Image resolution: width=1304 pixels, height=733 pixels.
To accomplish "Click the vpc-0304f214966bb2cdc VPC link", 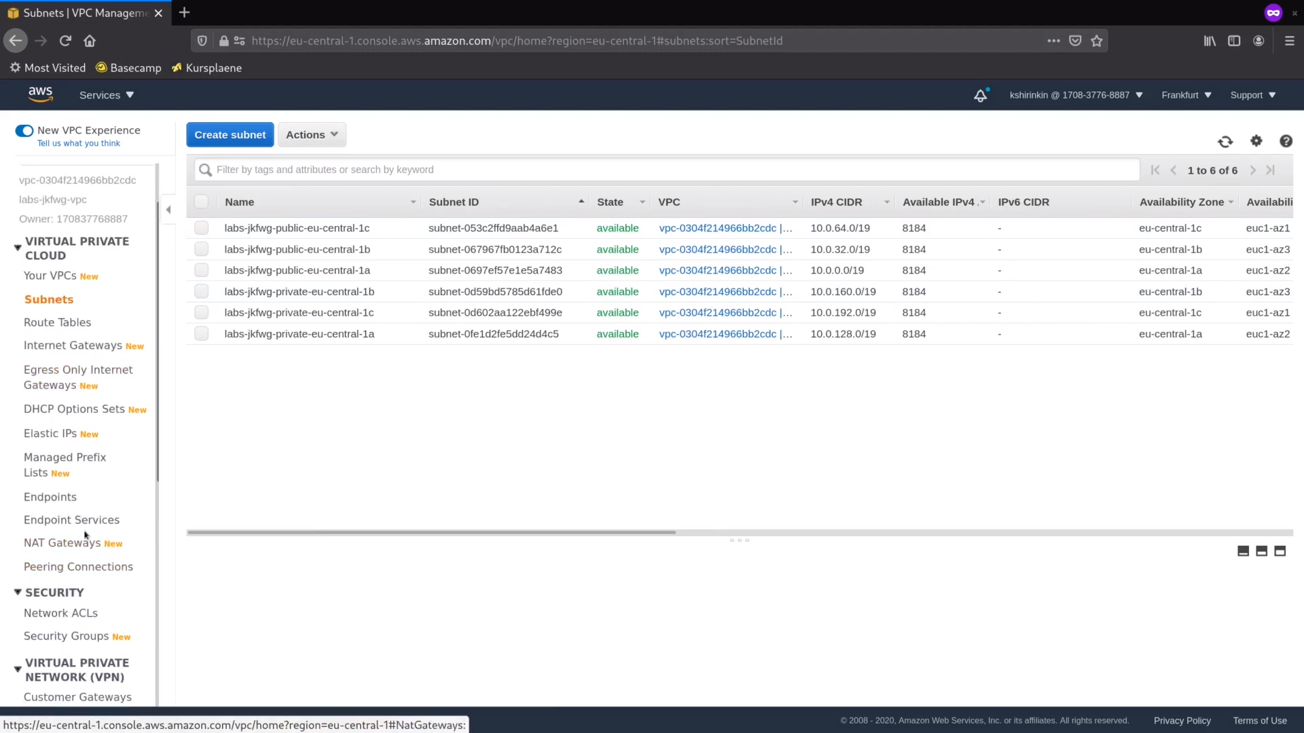I will coord(717,227).
